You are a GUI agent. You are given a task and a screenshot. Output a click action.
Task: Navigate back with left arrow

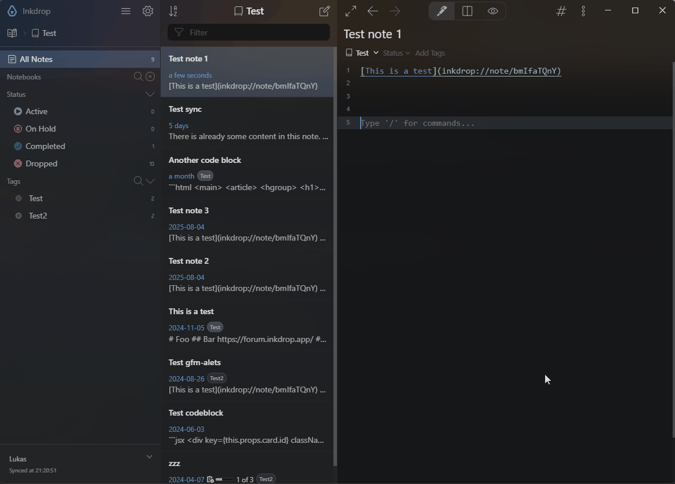(x=373, y=11)
